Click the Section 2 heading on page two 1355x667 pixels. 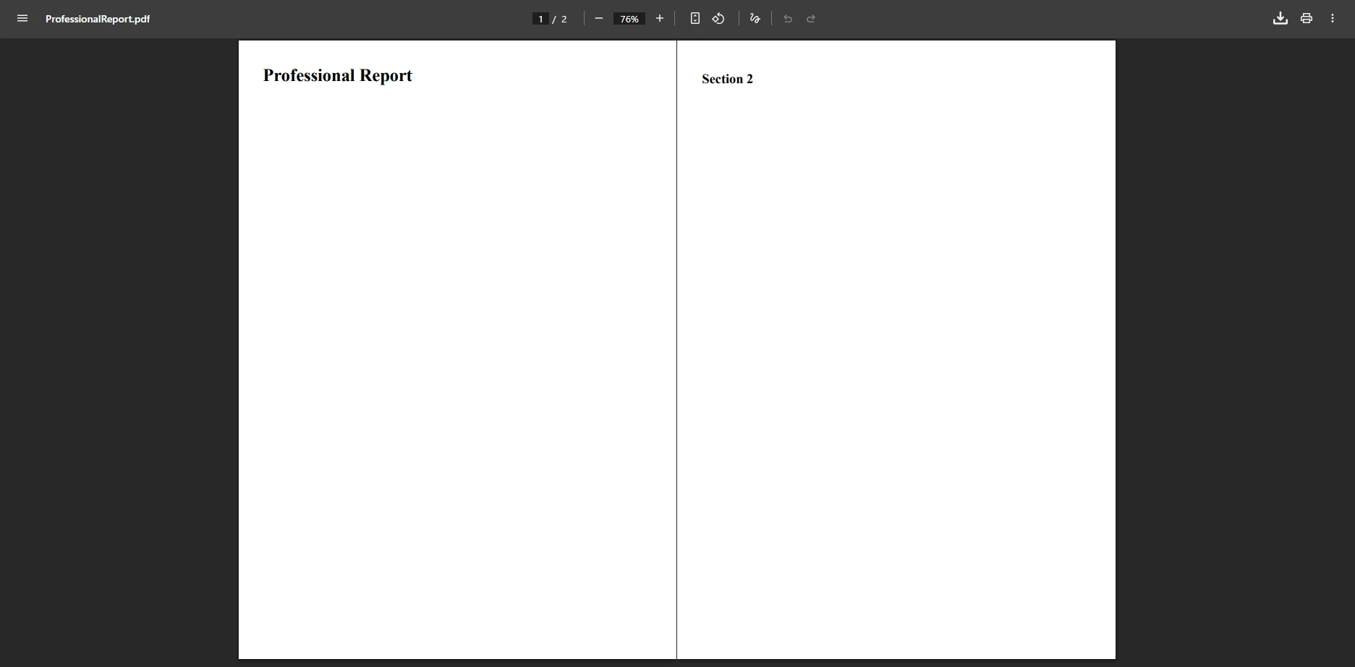point(727,79)
